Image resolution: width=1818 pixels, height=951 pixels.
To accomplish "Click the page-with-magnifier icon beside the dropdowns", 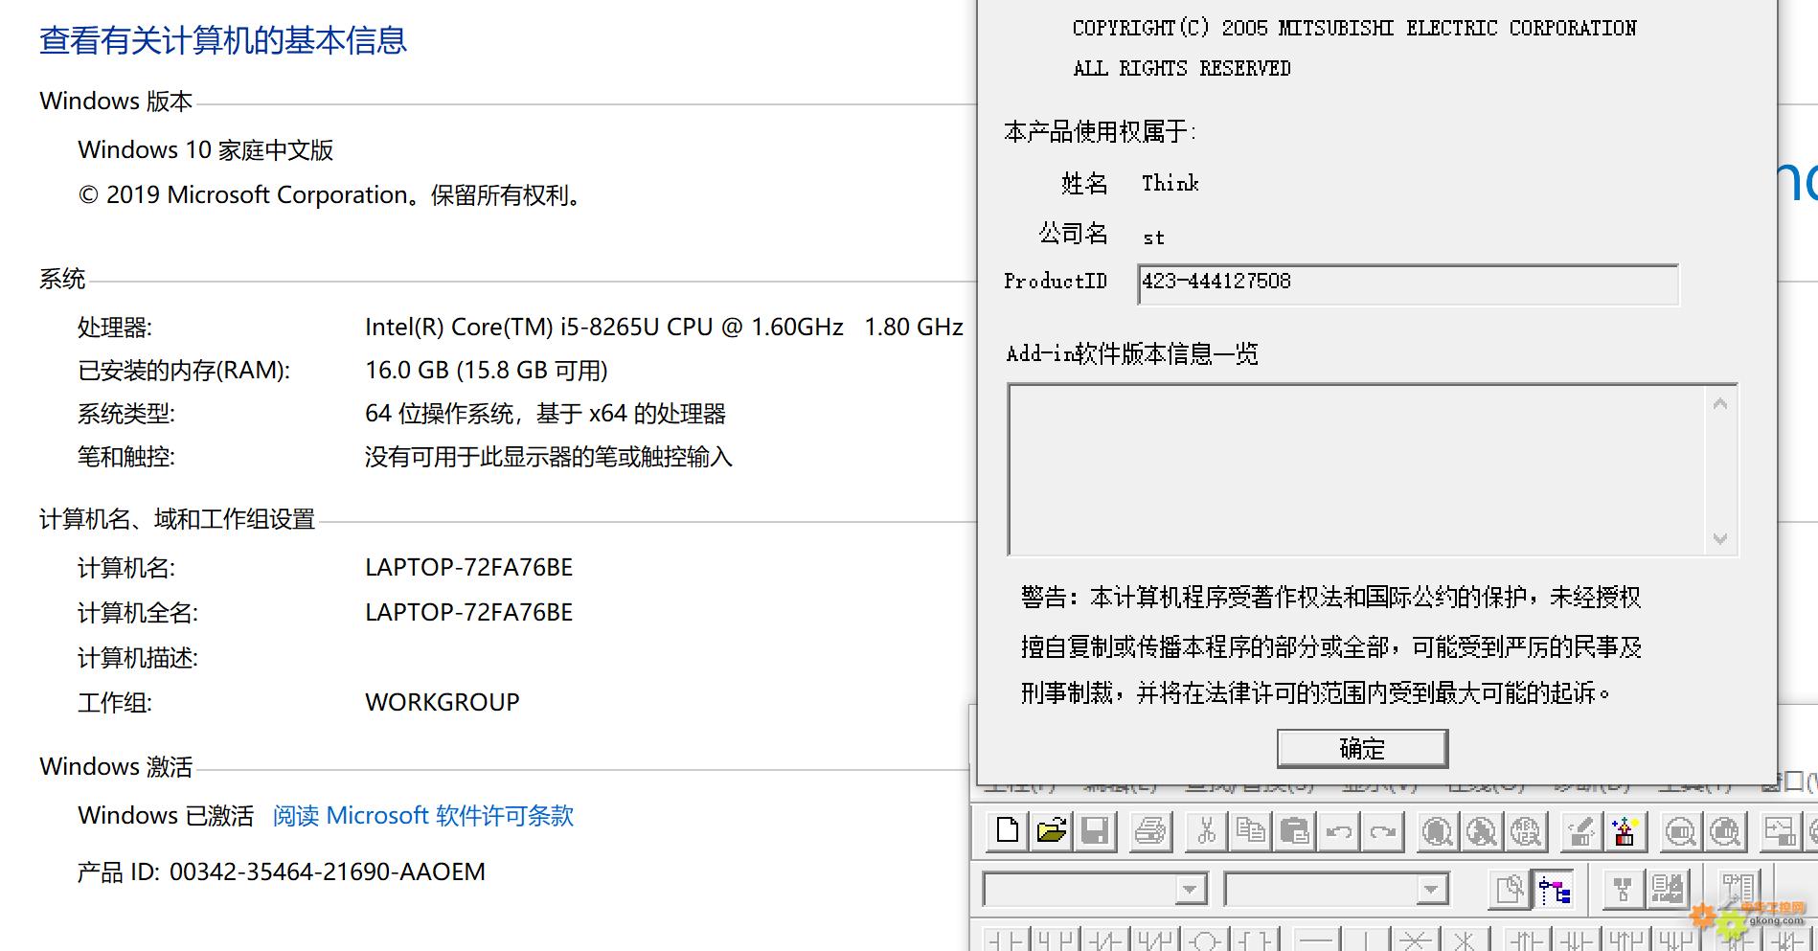I will click(1510, 890).
